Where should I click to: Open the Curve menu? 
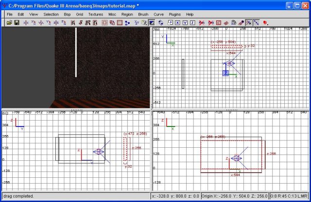[159, 15]
